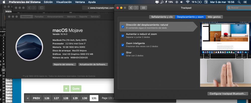
Task: Switch to Señalamiento y clic tab
Action: click(x=162, y=17)
